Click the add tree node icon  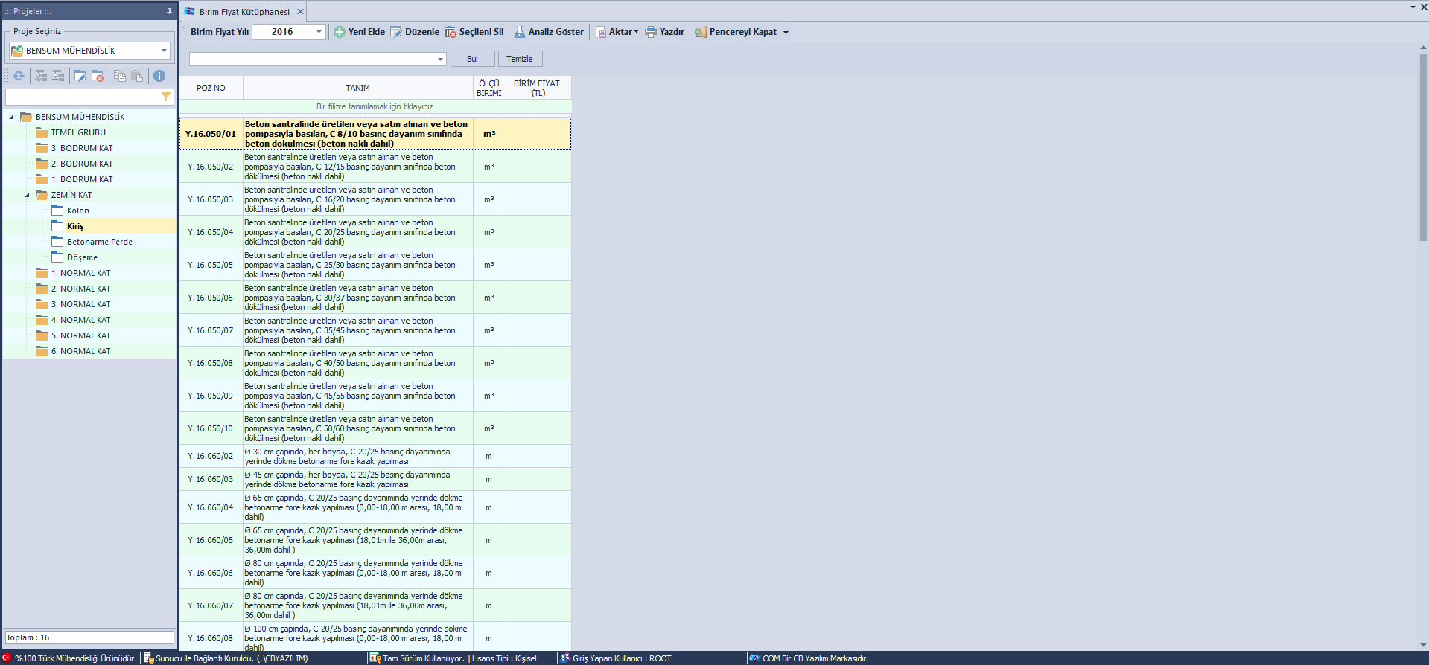(41, 76)
